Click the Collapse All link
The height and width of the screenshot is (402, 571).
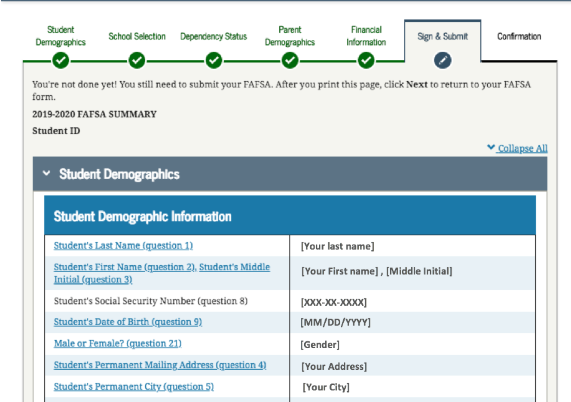[x=522, y=148]
